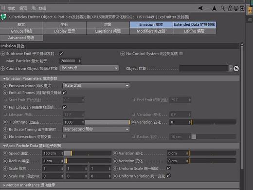
Task: Open the Display tab
Action: [x=65, y=31]
